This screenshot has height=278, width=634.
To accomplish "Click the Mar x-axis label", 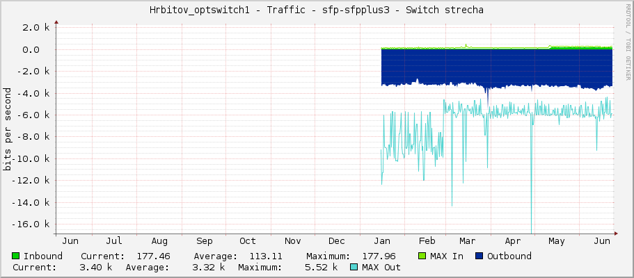I will point(467,241).
